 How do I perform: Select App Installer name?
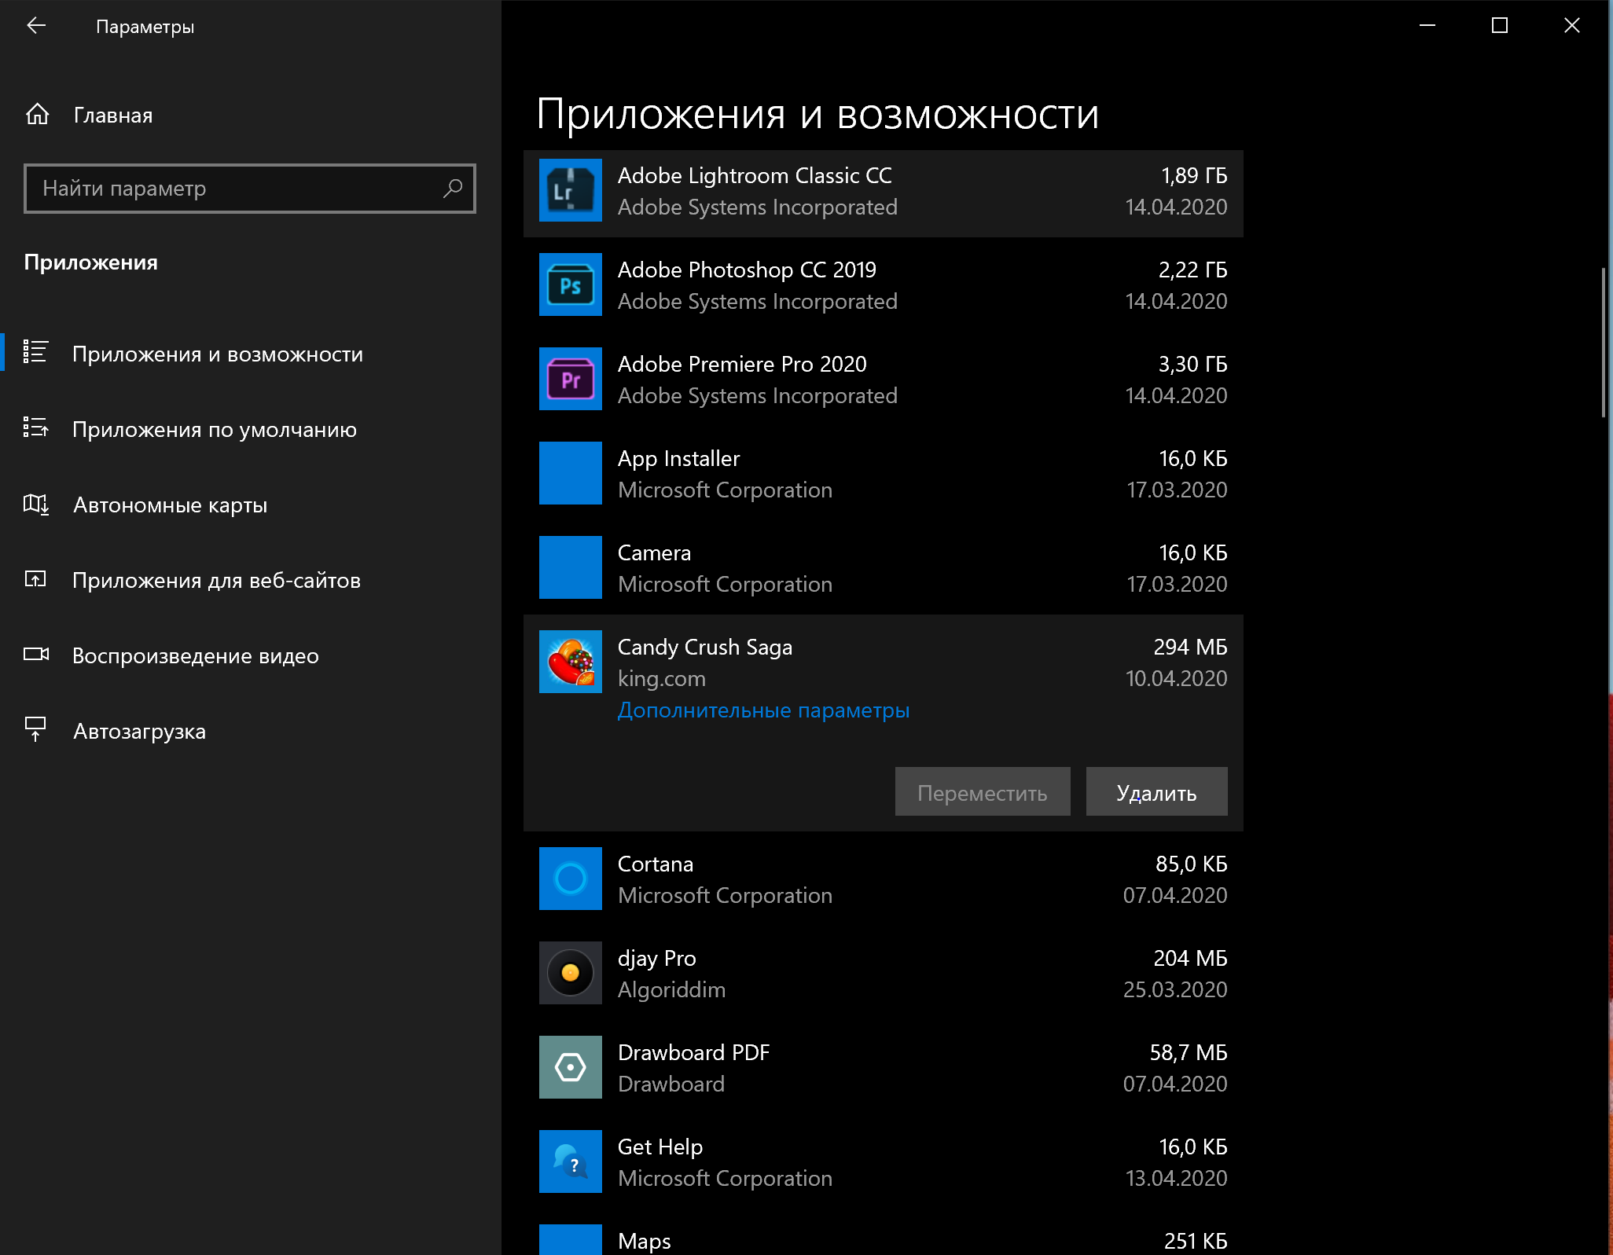[x=678, y=458]
